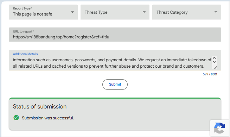Click the Submission was successful message
The width and height of the screenshot is (230, 137).
[x=48, y=118]
